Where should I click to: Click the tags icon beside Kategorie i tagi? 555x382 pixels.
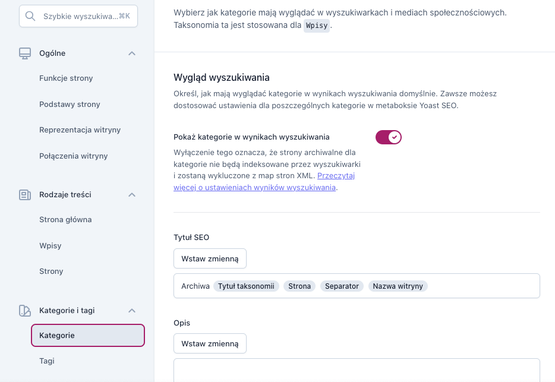(24, 310)
